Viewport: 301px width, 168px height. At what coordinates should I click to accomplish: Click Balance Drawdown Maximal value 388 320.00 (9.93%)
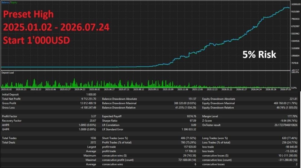coord(185,103)
